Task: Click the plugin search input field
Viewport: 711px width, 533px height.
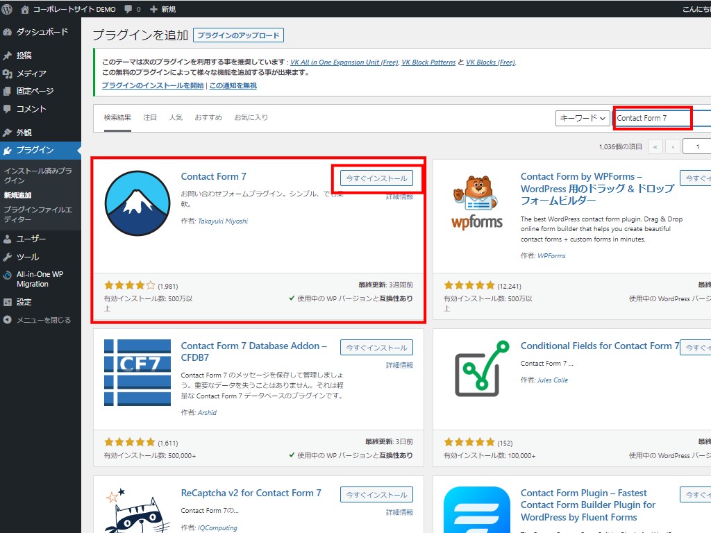Action: pyautogui.click(x=653, y=118)
